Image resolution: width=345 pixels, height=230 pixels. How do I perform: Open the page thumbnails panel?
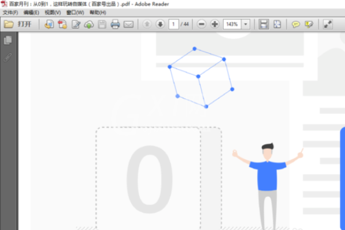(8, 40)
